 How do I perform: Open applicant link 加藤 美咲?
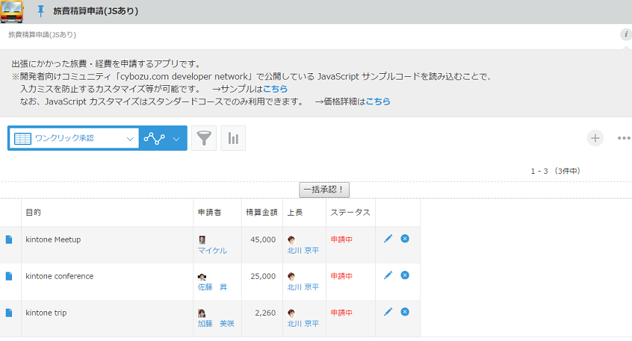pos(216,324)
